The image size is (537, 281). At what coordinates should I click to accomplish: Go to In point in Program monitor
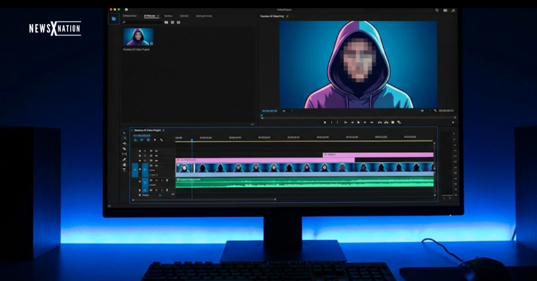click(x=346, y=122)
